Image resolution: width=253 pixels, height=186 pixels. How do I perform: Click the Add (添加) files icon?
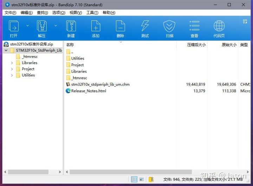(96, 26)
